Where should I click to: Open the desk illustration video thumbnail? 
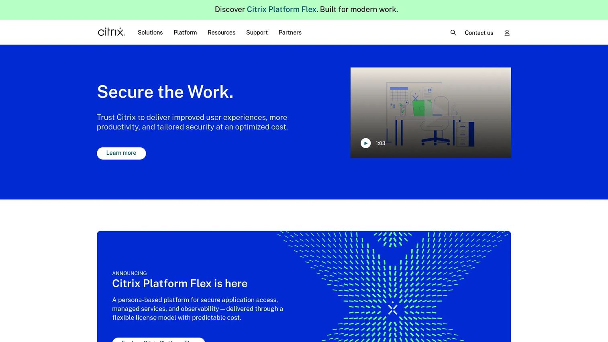coord(430,113)
